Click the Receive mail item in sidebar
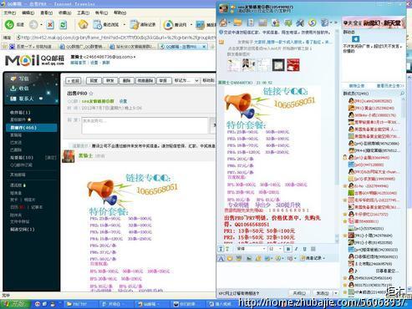This screenshot has width=412, height=309. (x=19, y=89)
